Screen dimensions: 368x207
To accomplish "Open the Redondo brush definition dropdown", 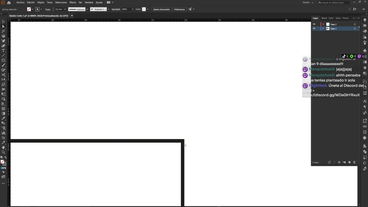I will pos(108,9).
